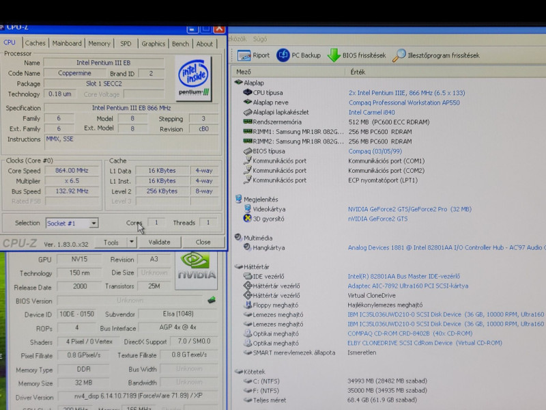Click the Riport toolbar icon
The width and height of the screenshot is (546, 410).
click(242, 55)
